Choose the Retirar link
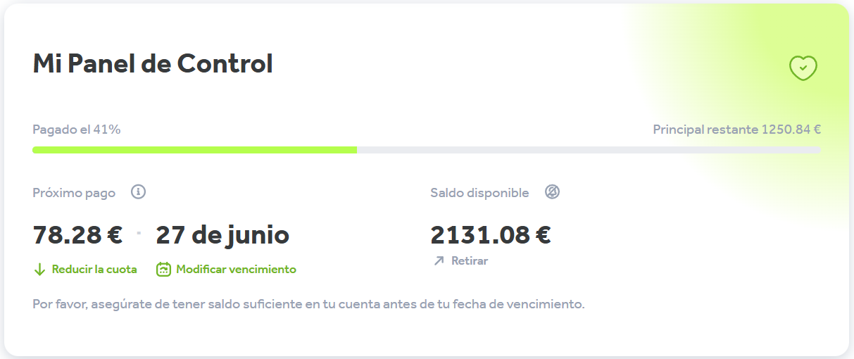Image resolution: width=854 pixels, height=359 pixels. tap(470, 261)
